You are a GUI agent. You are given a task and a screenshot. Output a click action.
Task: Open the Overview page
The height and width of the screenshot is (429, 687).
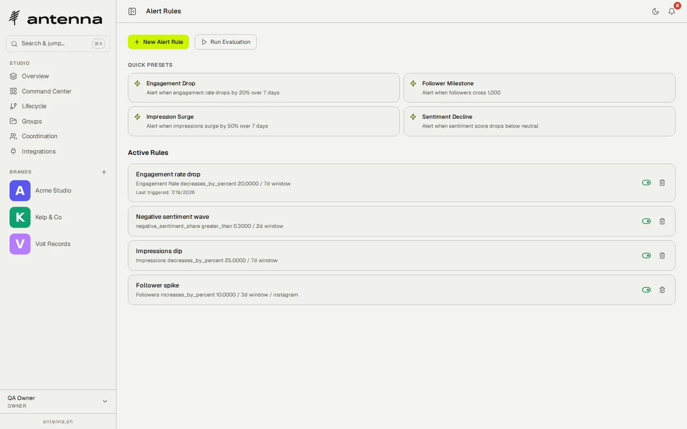(x=58, y=76)
